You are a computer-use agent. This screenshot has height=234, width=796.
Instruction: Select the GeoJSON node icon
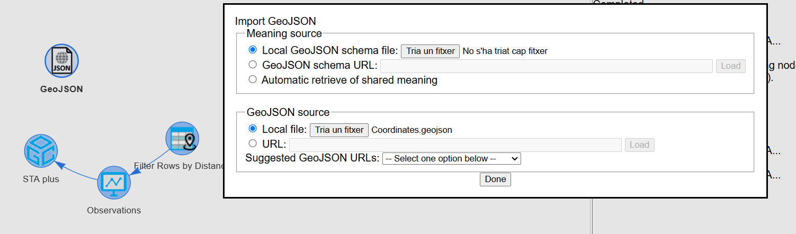click(61, 61)
